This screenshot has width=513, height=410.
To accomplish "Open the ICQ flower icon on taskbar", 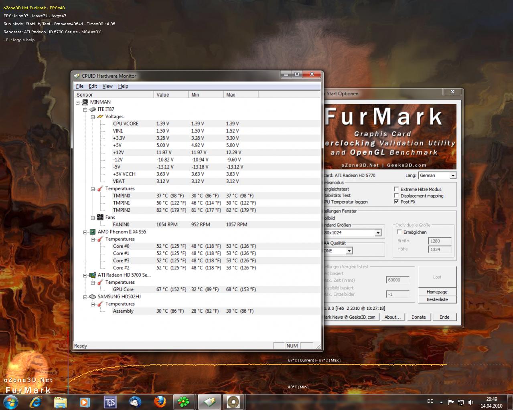I will click(184, 402).
